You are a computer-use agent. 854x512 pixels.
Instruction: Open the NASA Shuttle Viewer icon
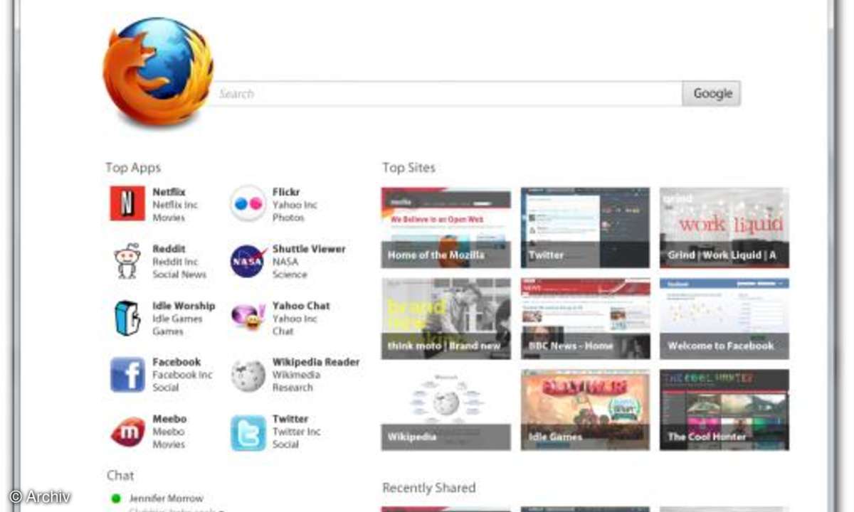(248, 261)
